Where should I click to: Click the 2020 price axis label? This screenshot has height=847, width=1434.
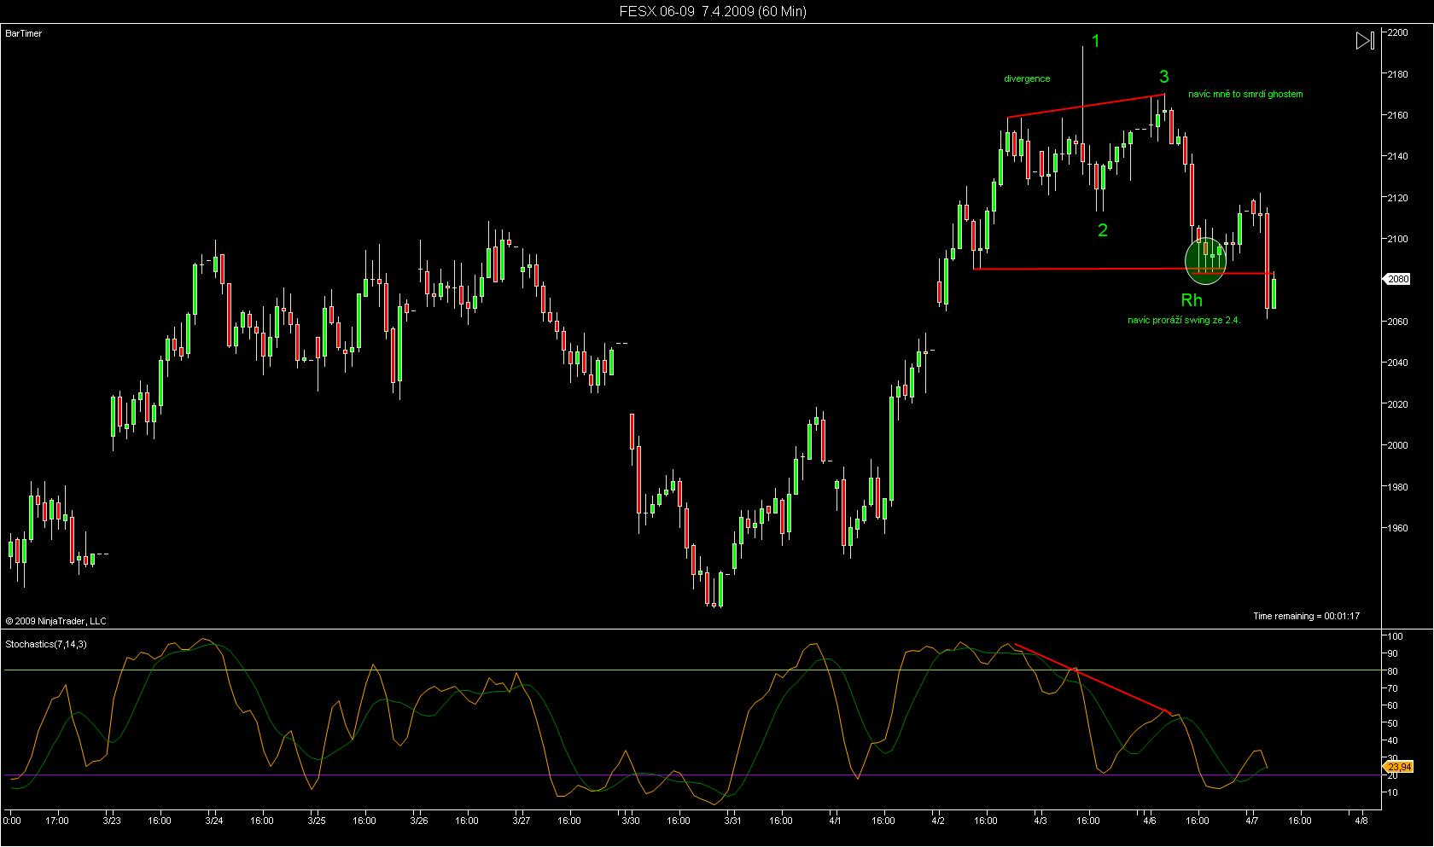click(x=1398, y=404)
